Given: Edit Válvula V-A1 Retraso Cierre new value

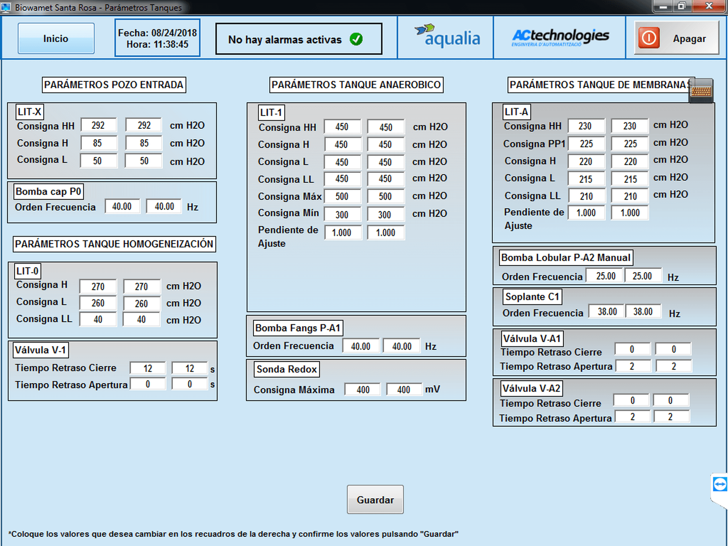Looking at the screenshot, I should [x=673, y=349].
